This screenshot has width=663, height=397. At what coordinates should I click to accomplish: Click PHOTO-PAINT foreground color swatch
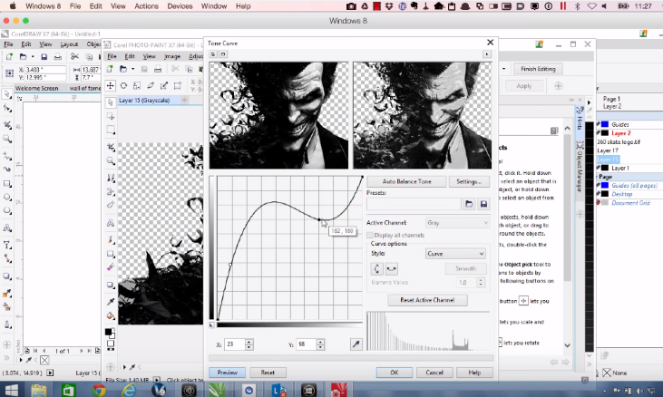pyautogui.click(x=108, y=332)
